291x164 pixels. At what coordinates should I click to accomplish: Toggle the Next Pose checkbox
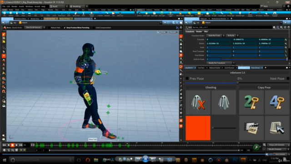pos(288,78)
